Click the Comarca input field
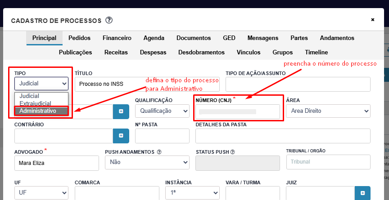The height and width of the screenshot is (200, 389). [x=117, y=193]
